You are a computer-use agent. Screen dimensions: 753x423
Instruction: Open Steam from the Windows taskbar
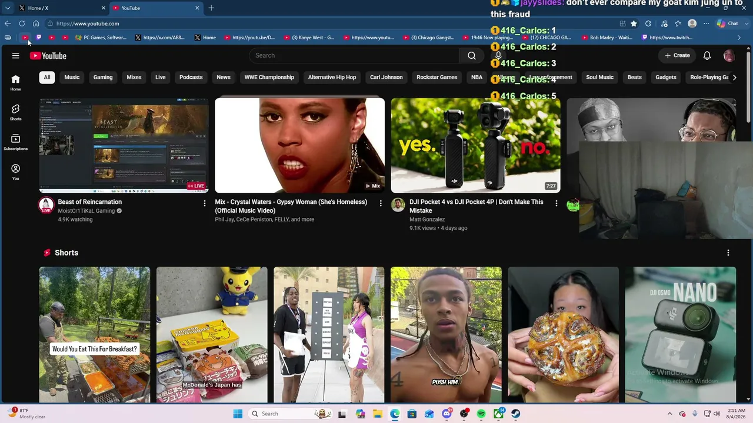click(x=516, y=414)
